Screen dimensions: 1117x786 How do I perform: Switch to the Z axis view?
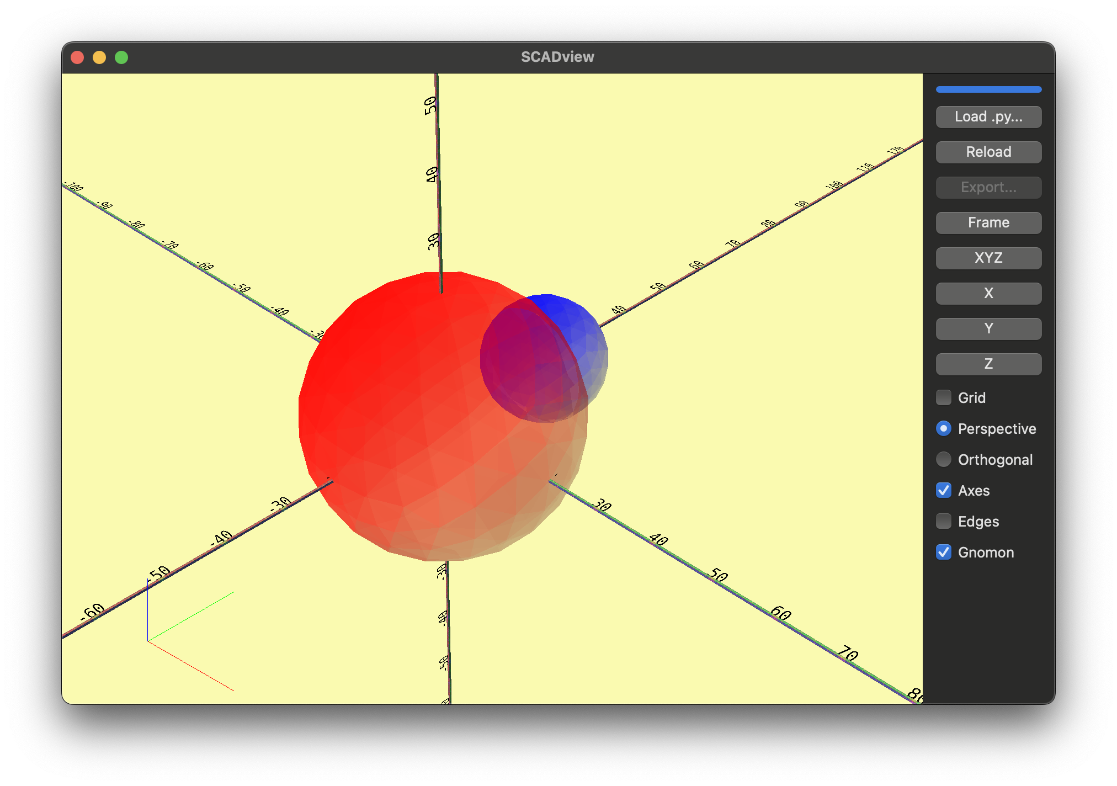(988, 364)
